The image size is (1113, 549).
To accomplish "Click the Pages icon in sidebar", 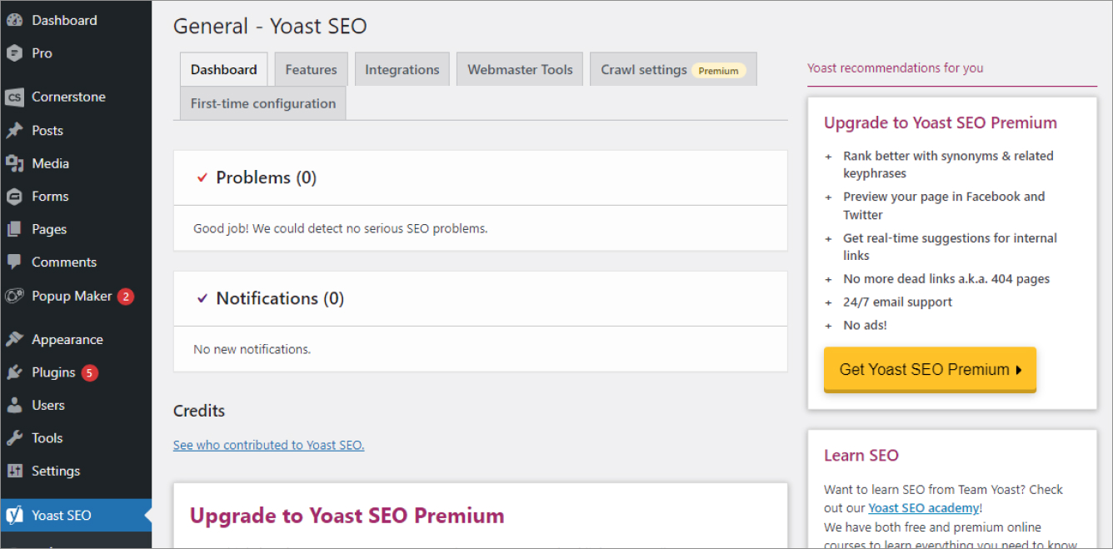I will point(14,229).
